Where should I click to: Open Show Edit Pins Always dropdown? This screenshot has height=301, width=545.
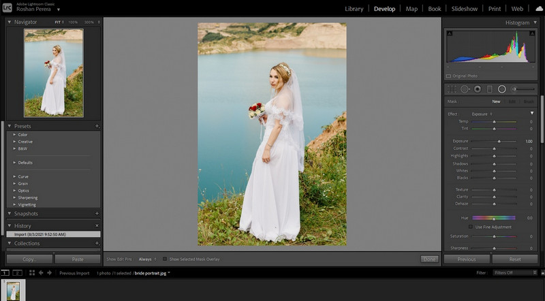tap(147, 259)
